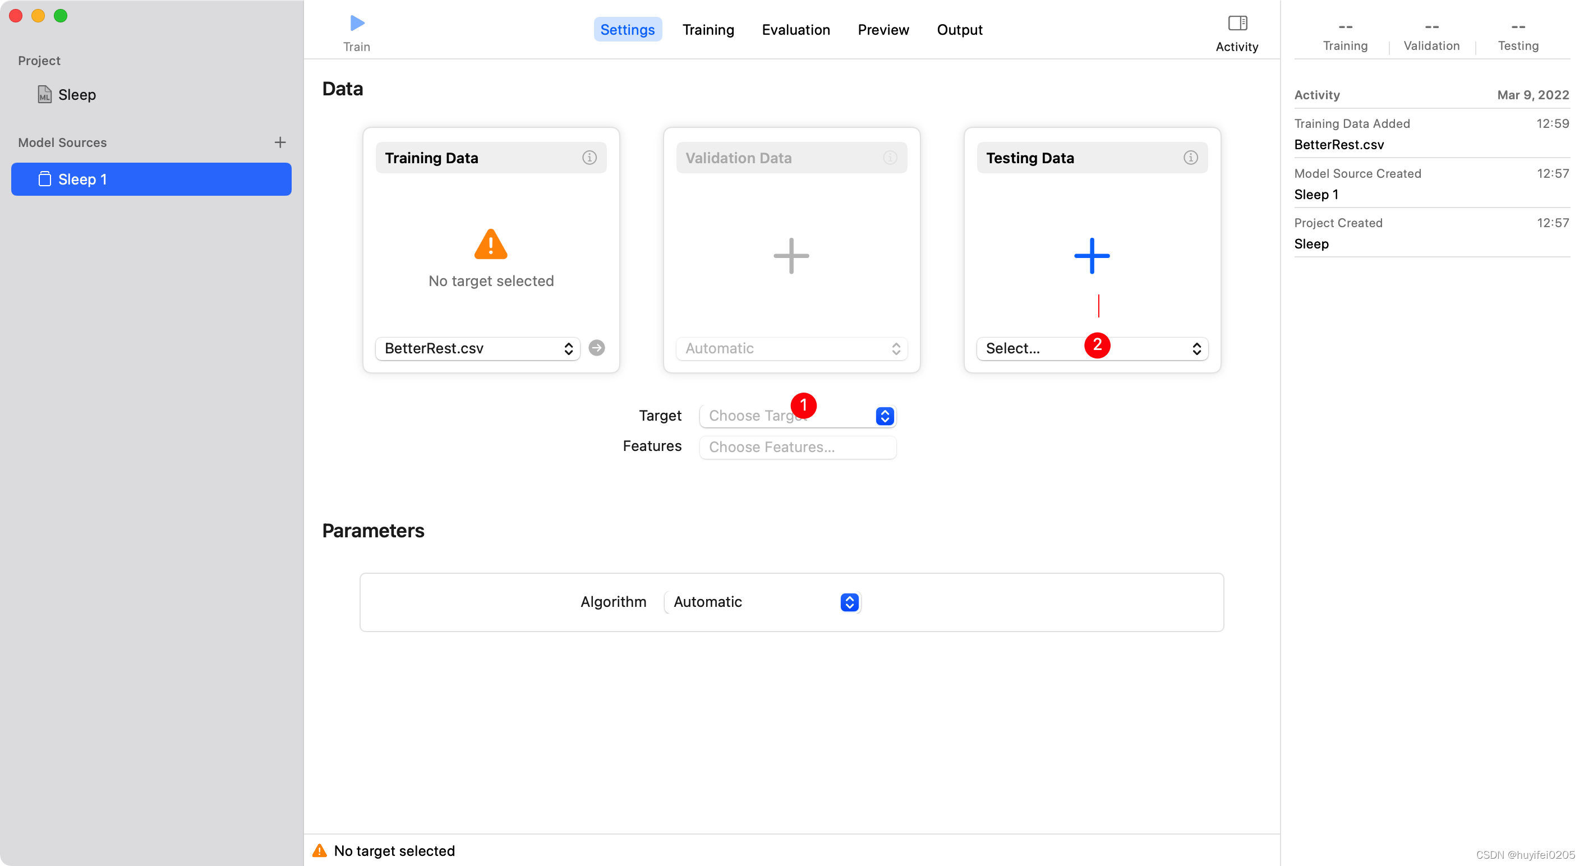This screenshot has height=866, width=1584.
Task: Click the orange warning icon in Training Data
Action: click(x=491, y=244)
